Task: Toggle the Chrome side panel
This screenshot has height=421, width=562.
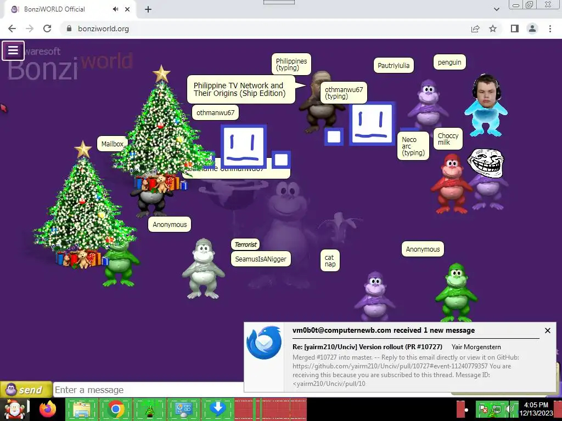Action: click(515, 29)
